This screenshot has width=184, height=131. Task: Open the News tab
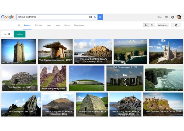pyautogui.click(x=49, y=25)
